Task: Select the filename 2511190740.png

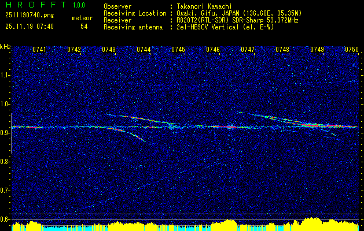Action: click(x=30, y=15)
